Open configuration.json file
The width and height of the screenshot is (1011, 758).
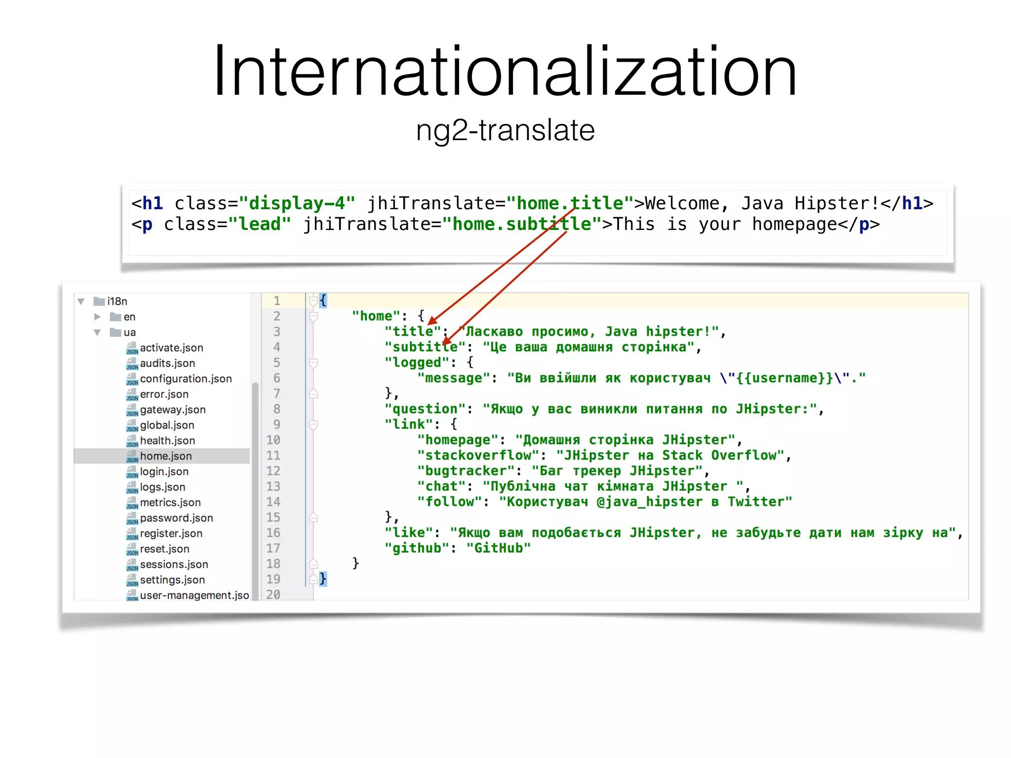(186, 379)
